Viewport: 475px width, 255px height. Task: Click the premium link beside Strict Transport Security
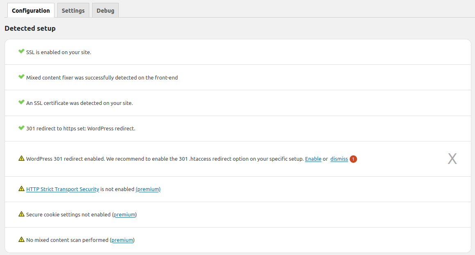(148, 189)
